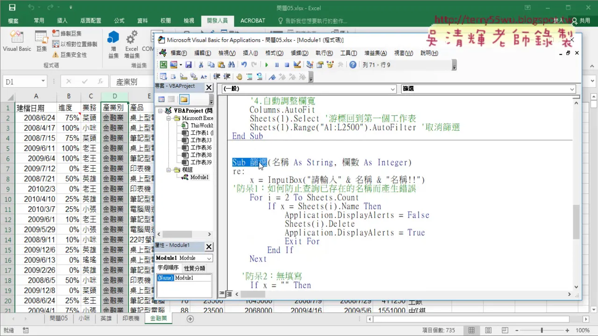Image resolution: width=598 pixels, height=336 pixels.
Task: Outdent selected code lines
Action: 227,77
